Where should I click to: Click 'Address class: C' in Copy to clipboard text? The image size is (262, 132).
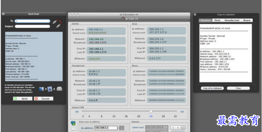click(x=208, y=41)
